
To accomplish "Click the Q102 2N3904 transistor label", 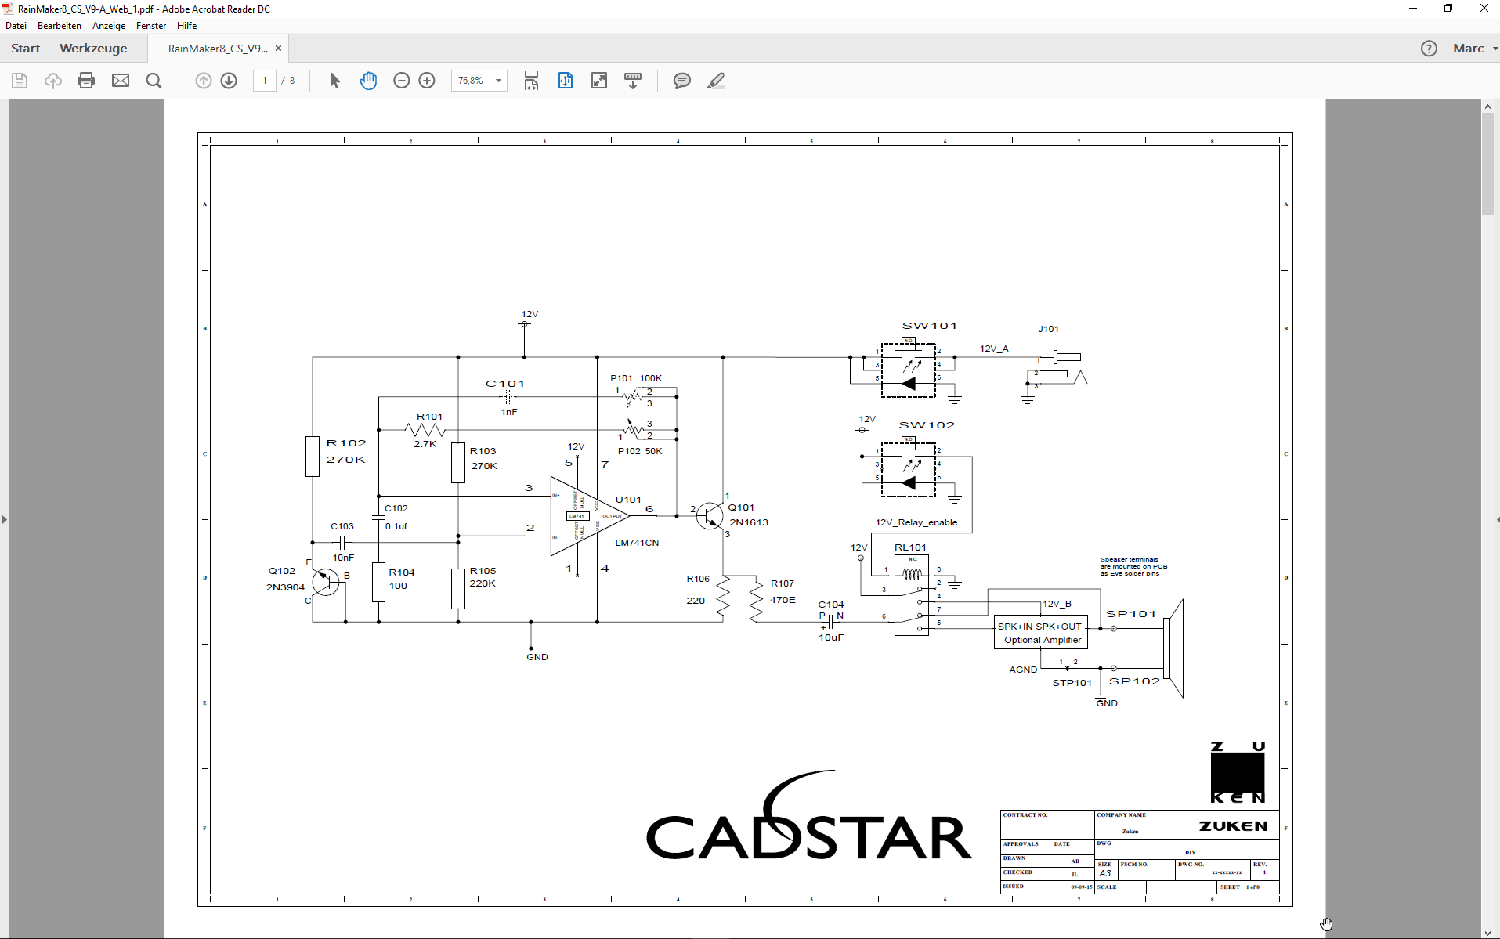I will click(285, 579).
